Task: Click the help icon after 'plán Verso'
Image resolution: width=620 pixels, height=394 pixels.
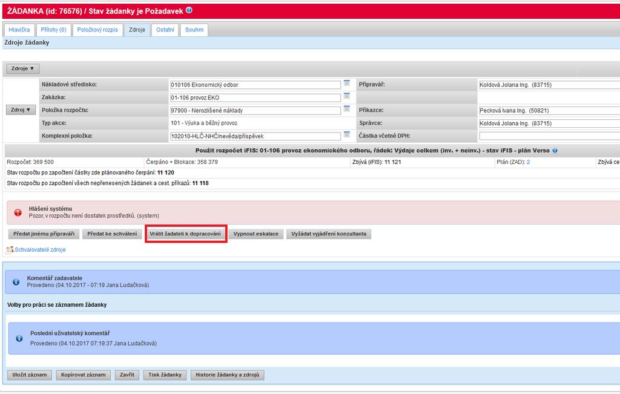Action: tap(555, 151)
